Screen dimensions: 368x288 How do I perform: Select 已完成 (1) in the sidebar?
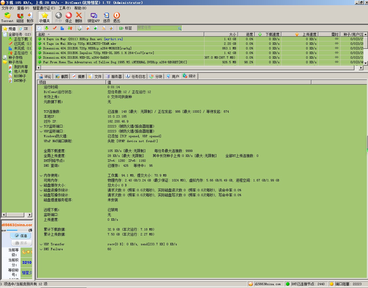coord(23,44)
